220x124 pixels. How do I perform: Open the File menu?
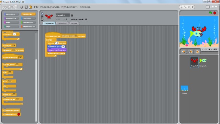point(36,7)
